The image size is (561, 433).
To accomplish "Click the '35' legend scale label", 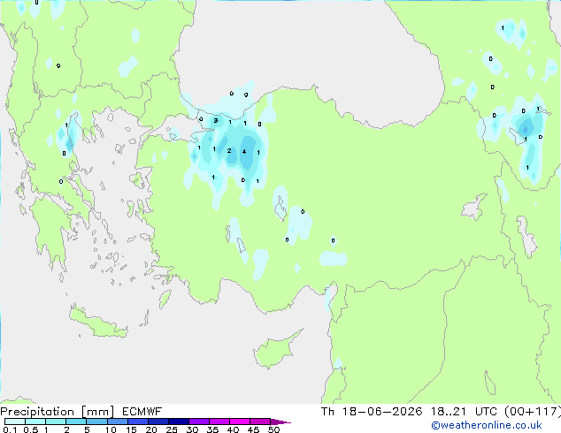I will (x=212, y=429).
